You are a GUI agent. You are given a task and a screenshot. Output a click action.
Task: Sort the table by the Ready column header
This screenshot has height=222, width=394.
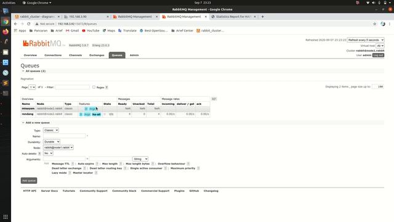[123, 104]
